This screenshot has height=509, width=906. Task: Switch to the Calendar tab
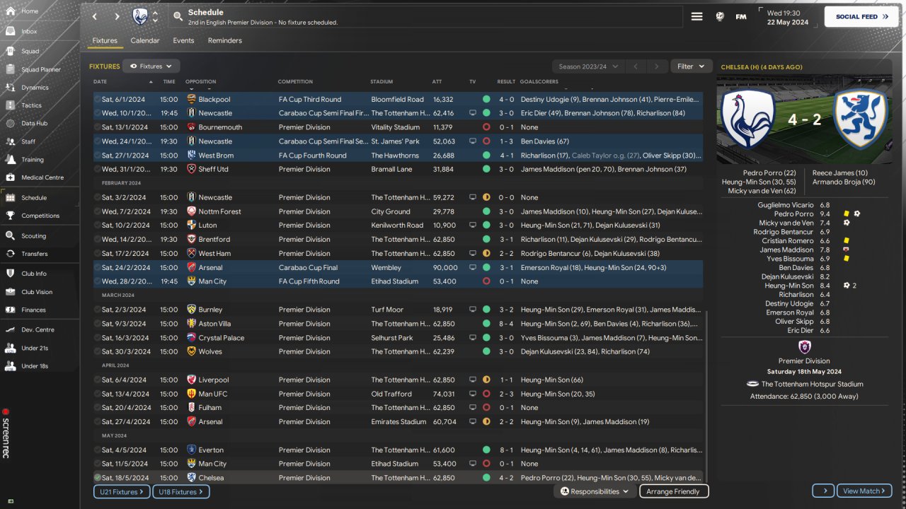click(145, 40)
